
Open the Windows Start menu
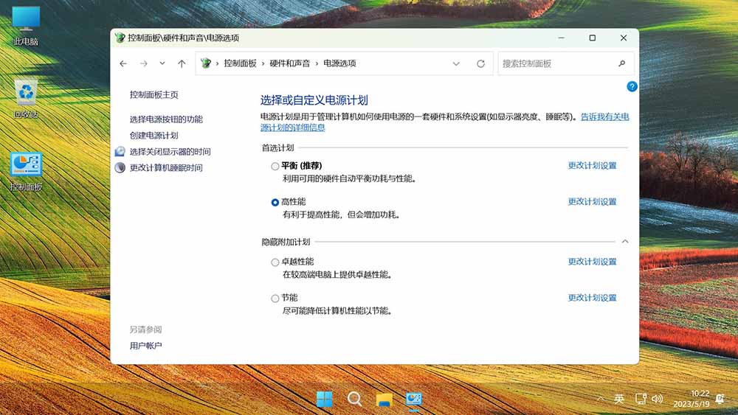[324, 399]
